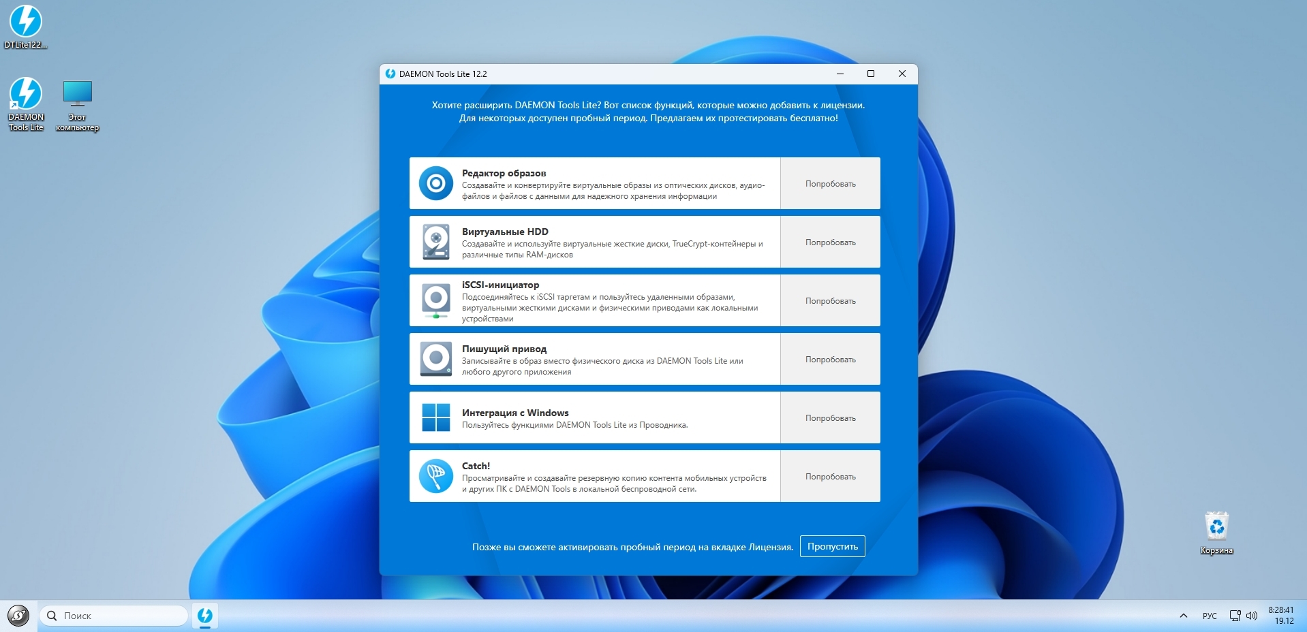Click the Редактор образов title text
The image size is (1307, 632).
[504, 173]
